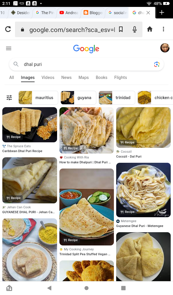Viewport: 173px width, 295px height.
Task: Tap the microphone voice search icon
Action: click(134, 29)
